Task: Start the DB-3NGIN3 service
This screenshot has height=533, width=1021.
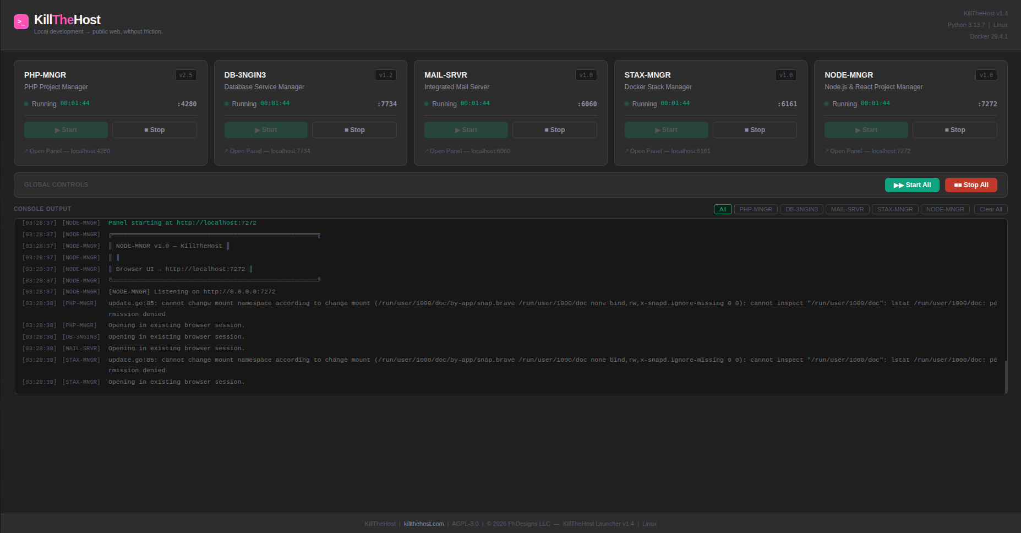Action: click(x=266, y=130)
